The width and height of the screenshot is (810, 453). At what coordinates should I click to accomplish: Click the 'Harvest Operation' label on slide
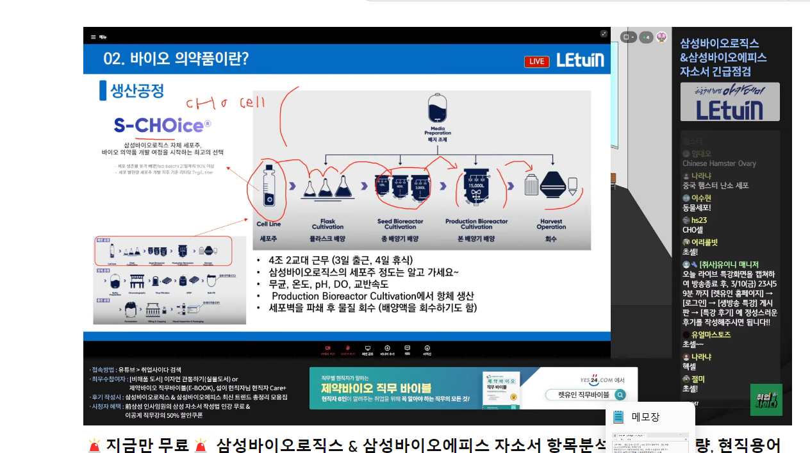552,224
